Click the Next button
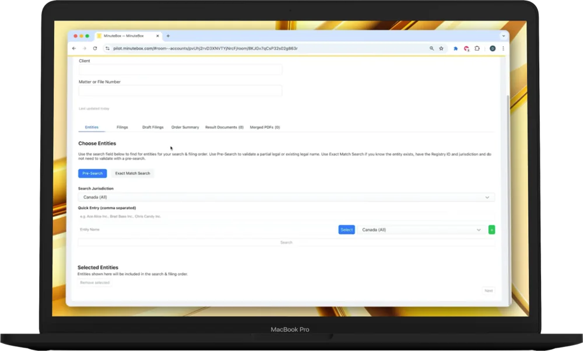This screenshot has width=583, height=351. point(489,290)
